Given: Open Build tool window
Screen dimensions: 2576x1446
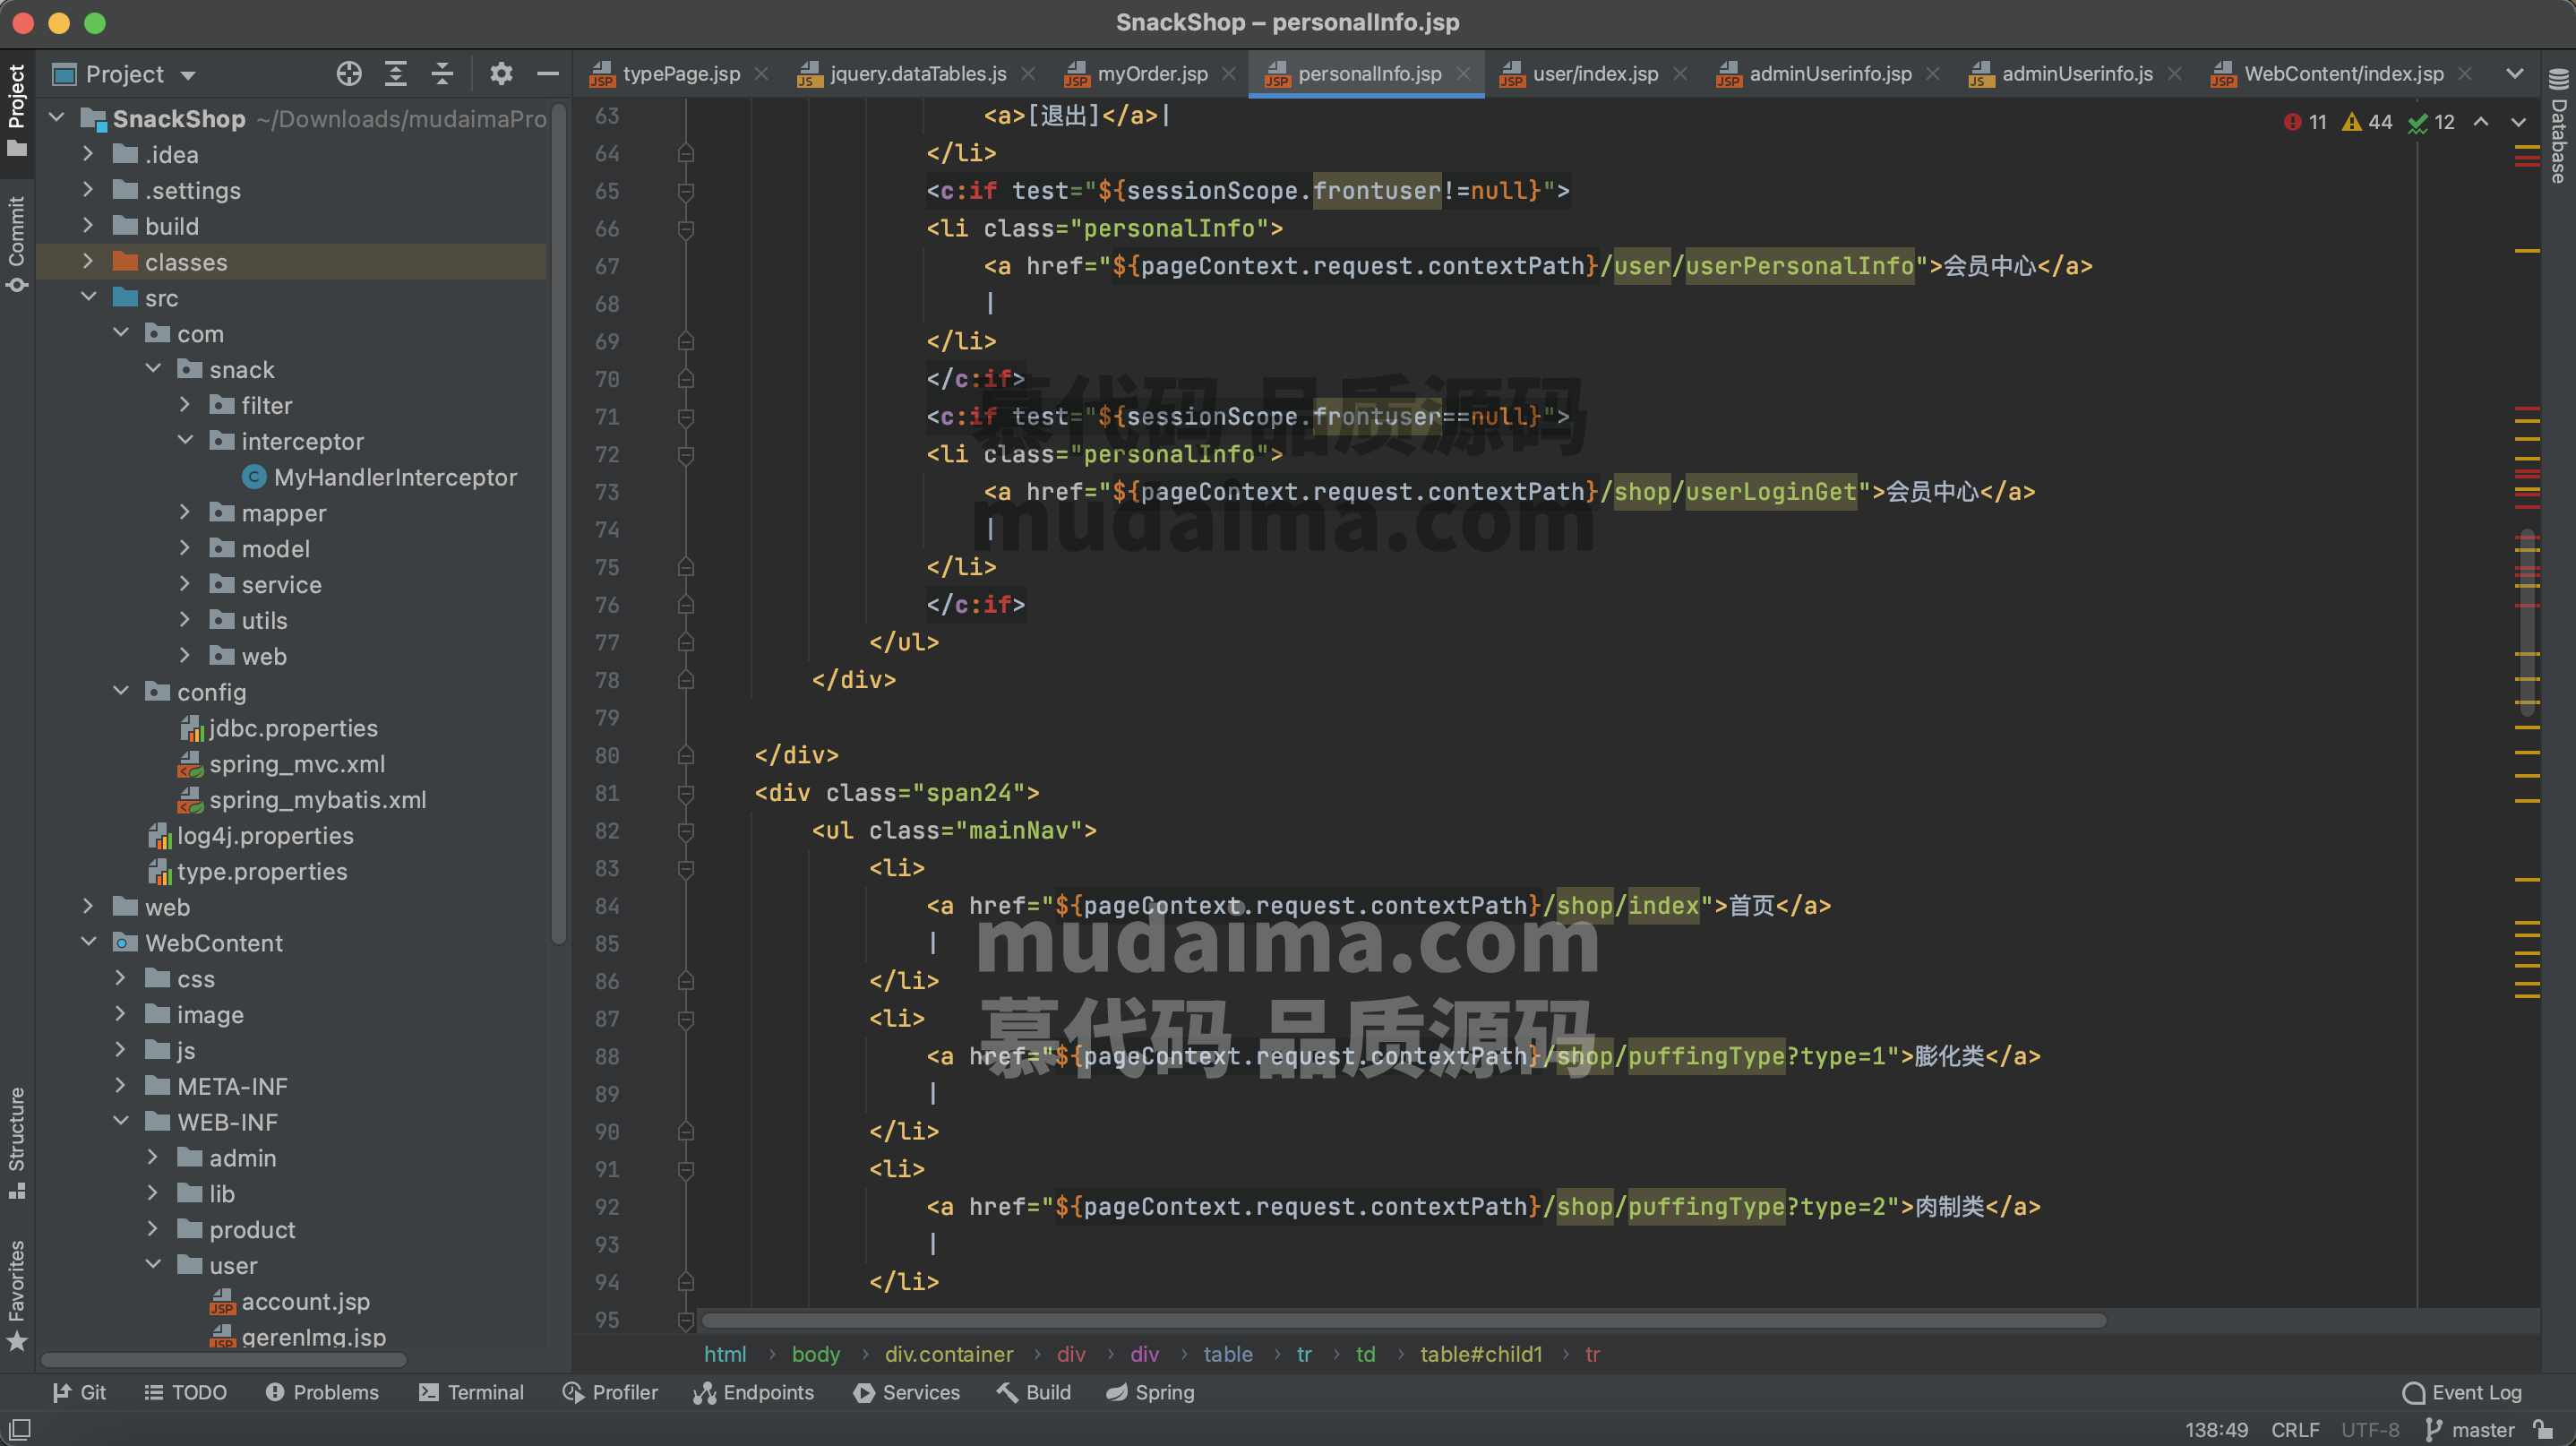Looking at the screenshot, I should (x=1034, y=1392).
